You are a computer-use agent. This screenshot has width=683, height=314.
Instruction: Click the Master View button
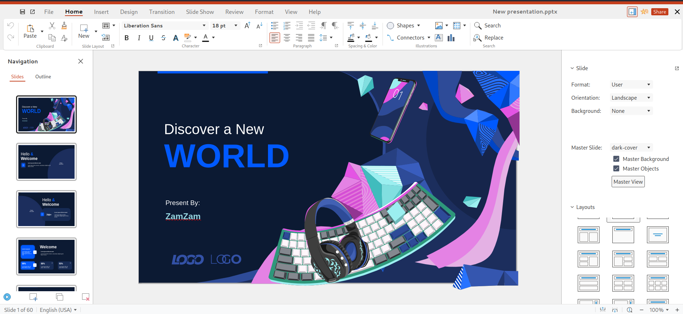(628, 182)
